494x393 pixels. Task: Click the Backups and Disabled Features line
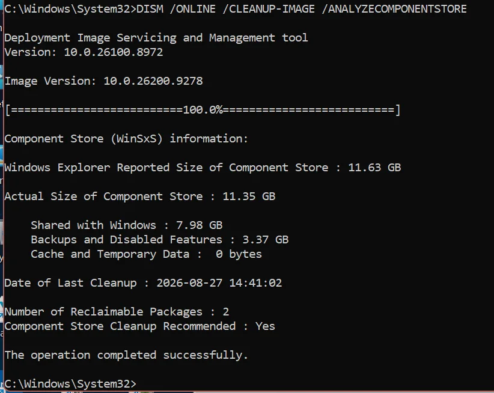tap(160, 240)
